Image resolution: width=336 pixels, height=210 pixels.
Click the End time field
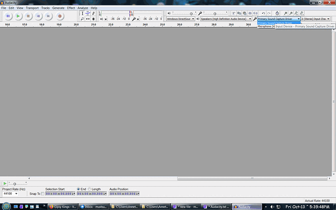tap(92, 194)
